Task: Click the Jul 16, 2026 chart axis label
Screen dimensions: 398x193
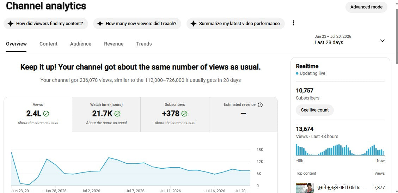Action: pos(215,191)
